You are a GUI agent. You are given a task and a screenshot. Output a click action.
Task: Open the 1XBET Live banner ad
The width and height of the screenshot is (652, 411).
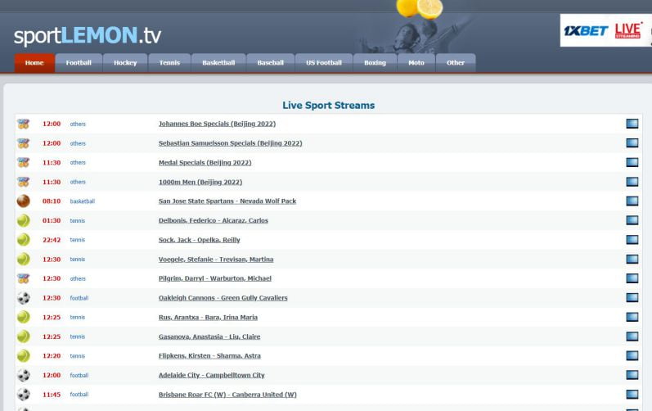tap(606, 30)
